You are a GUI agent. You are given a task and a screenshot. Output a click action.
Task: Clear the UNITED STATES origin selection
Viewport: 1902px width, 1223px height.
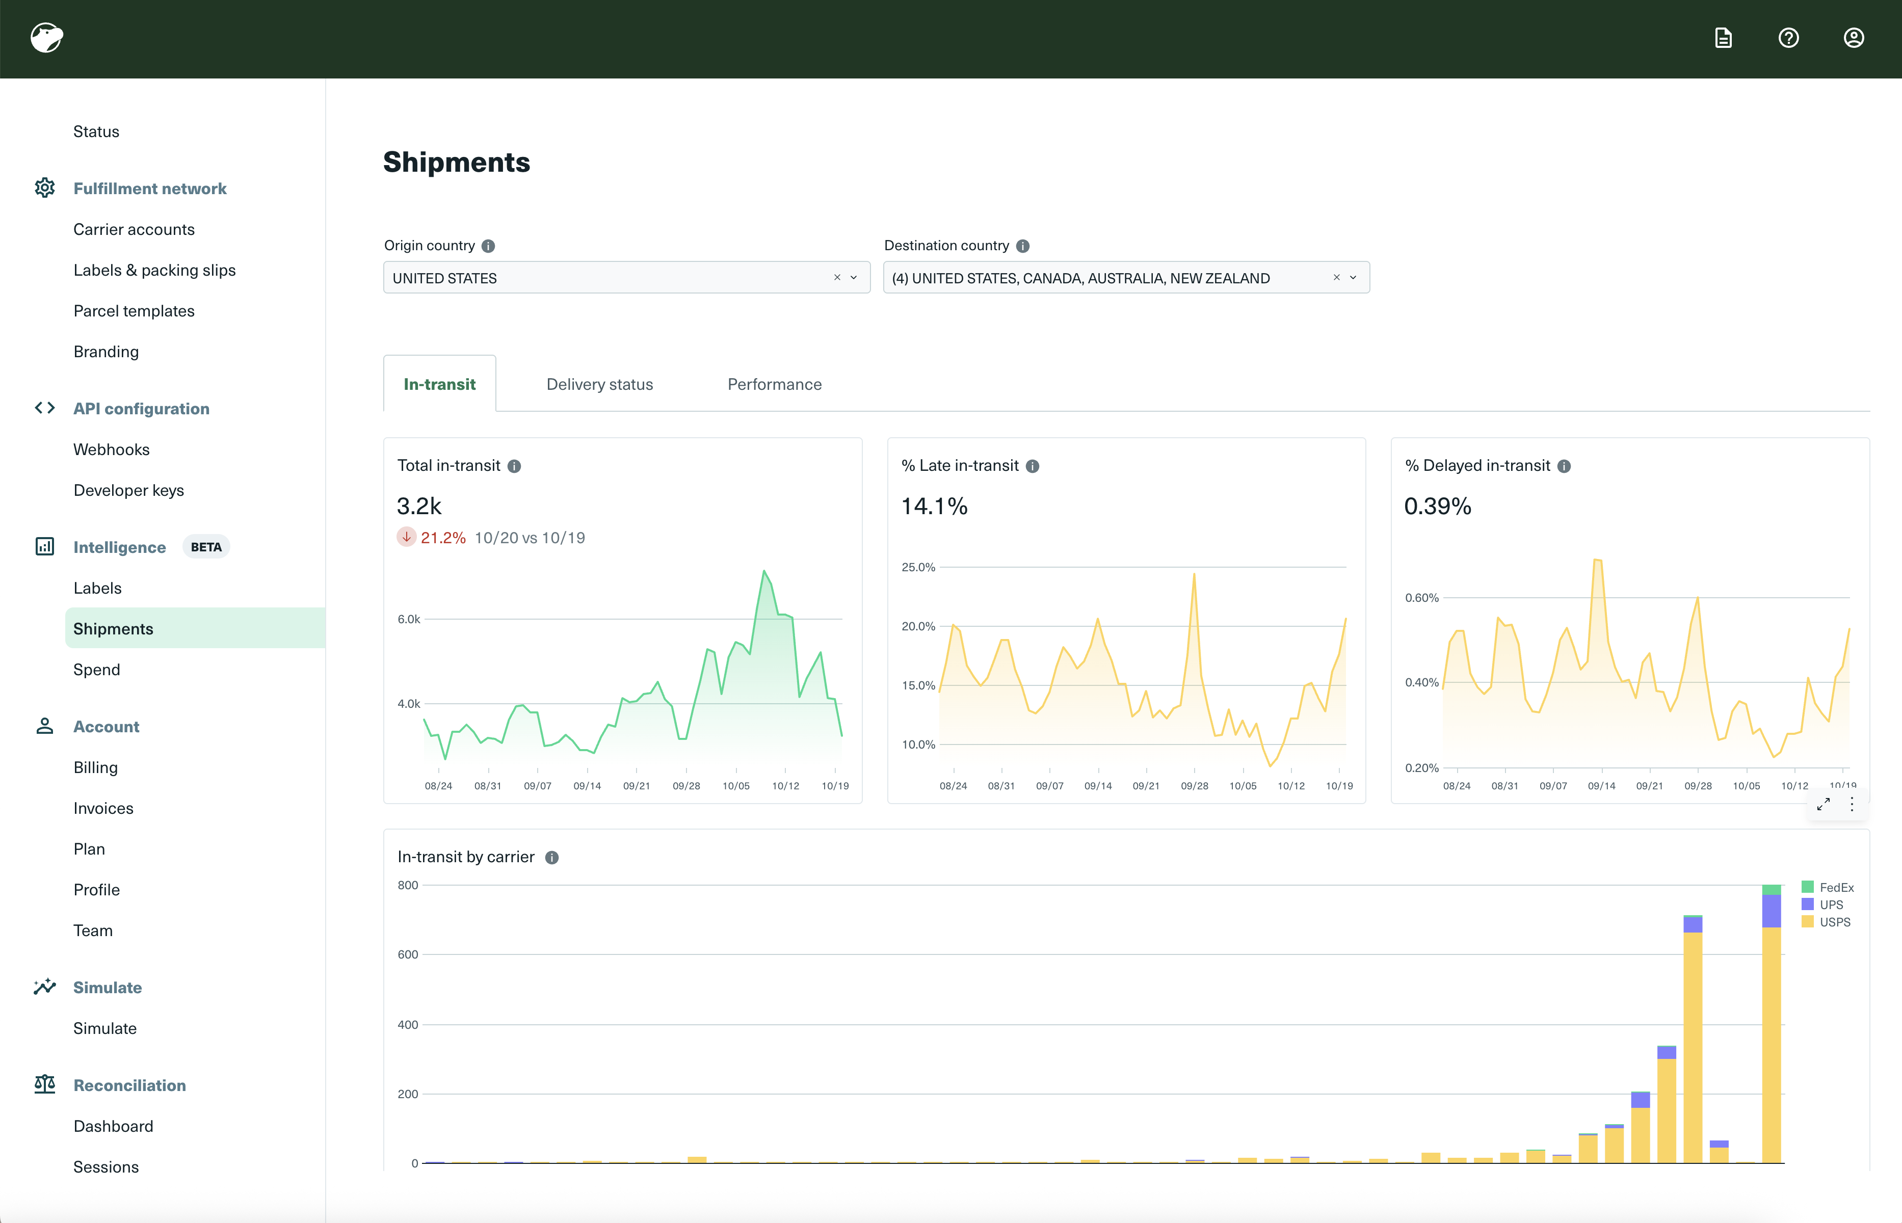click(837, 278)
